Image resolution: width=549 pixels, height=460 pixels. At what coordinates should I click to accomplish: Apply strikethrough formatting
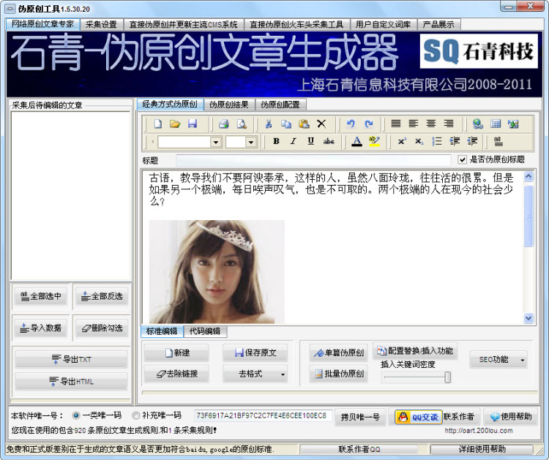coord(329,141)
